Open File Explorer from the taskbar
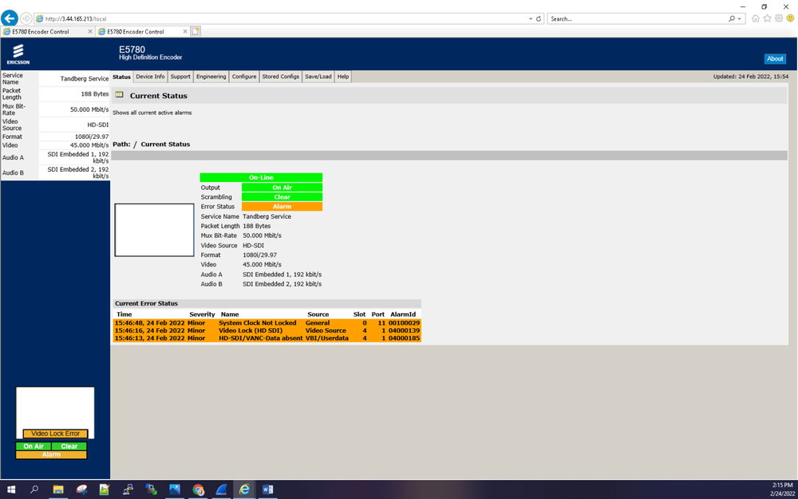 57,489
